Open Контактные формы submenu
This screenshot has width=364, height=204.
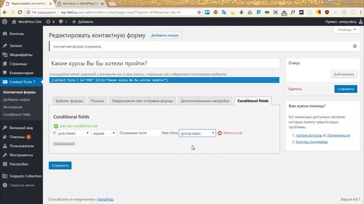(19, 92)
